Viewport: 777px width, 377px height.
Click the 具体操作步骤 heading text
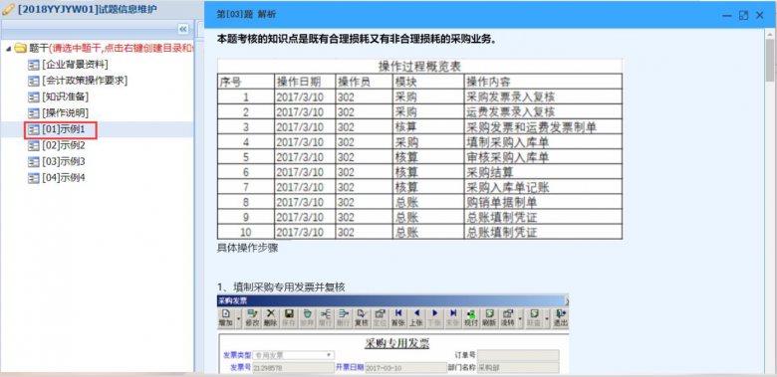point(248,249)
